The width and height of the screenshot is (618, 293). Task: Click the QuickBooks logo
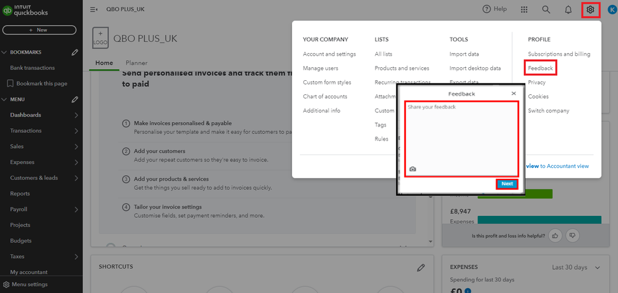coord(25,10)
